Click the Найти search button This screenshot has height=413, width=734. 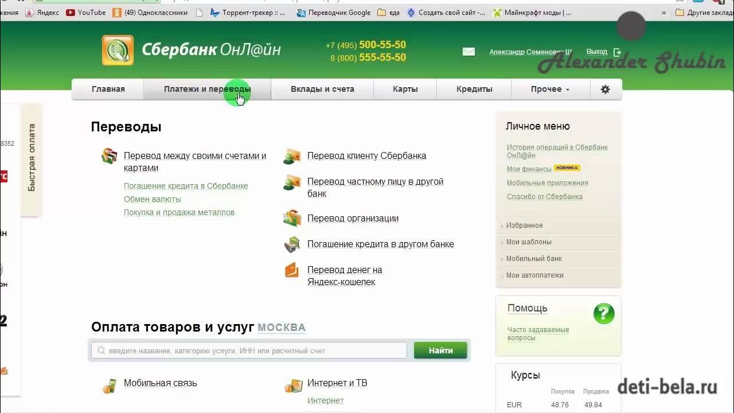click(440, 350)
